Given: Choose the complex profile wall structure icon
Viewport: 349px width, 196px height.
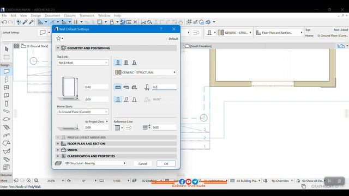Looking at the screenshot, I should coord(135,63).
